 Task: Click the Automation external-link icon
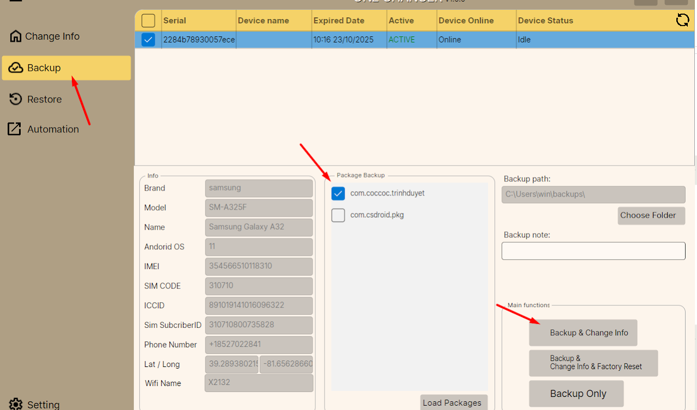point(14,129)
